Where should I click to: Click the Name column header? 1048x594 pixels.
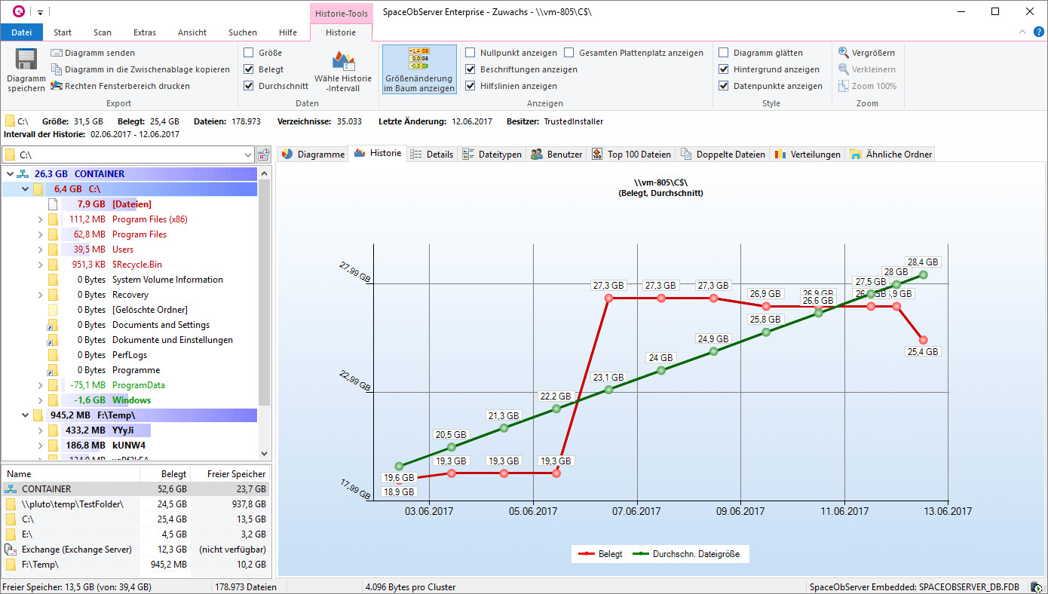[69, 474]
